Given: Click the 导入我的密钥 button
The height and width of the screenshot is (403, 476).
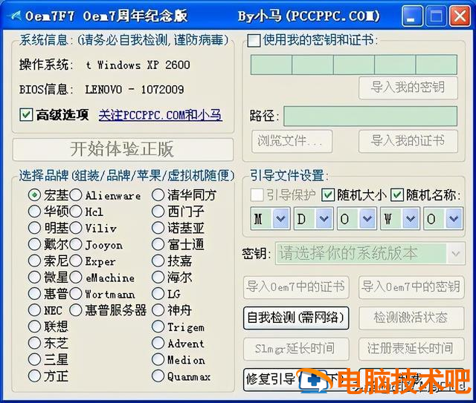Looking at the screenshot, I should click(x=408, y=88).
